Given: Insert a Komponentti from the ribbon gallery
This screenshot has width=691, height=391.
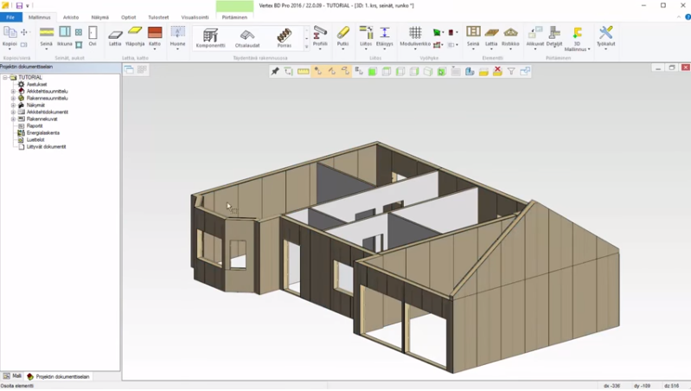Looking at the screenshot, I should tap(210, 37).
